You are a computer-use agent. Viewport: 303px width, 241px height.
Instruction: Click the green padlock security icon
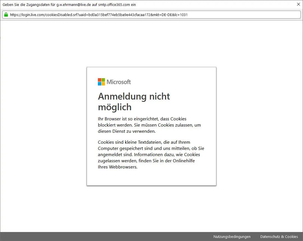pos(6,15)
